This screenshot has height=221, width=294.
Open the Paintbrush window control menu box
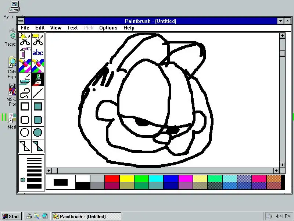(x=21, y=21)
